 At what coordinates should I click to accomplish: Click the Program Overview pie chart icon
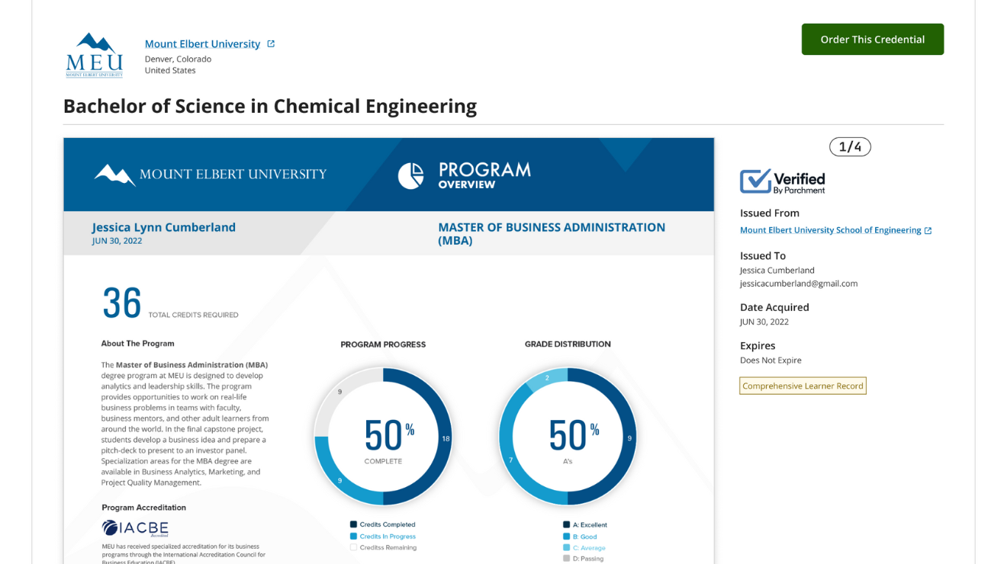click(x=410, y=176)
